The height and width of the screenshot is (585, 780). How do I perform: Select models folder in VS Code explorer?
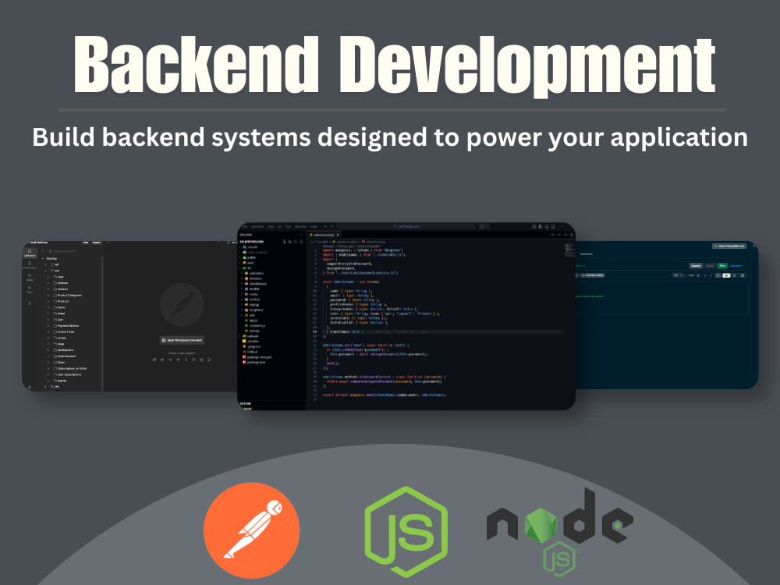(253, 289)
